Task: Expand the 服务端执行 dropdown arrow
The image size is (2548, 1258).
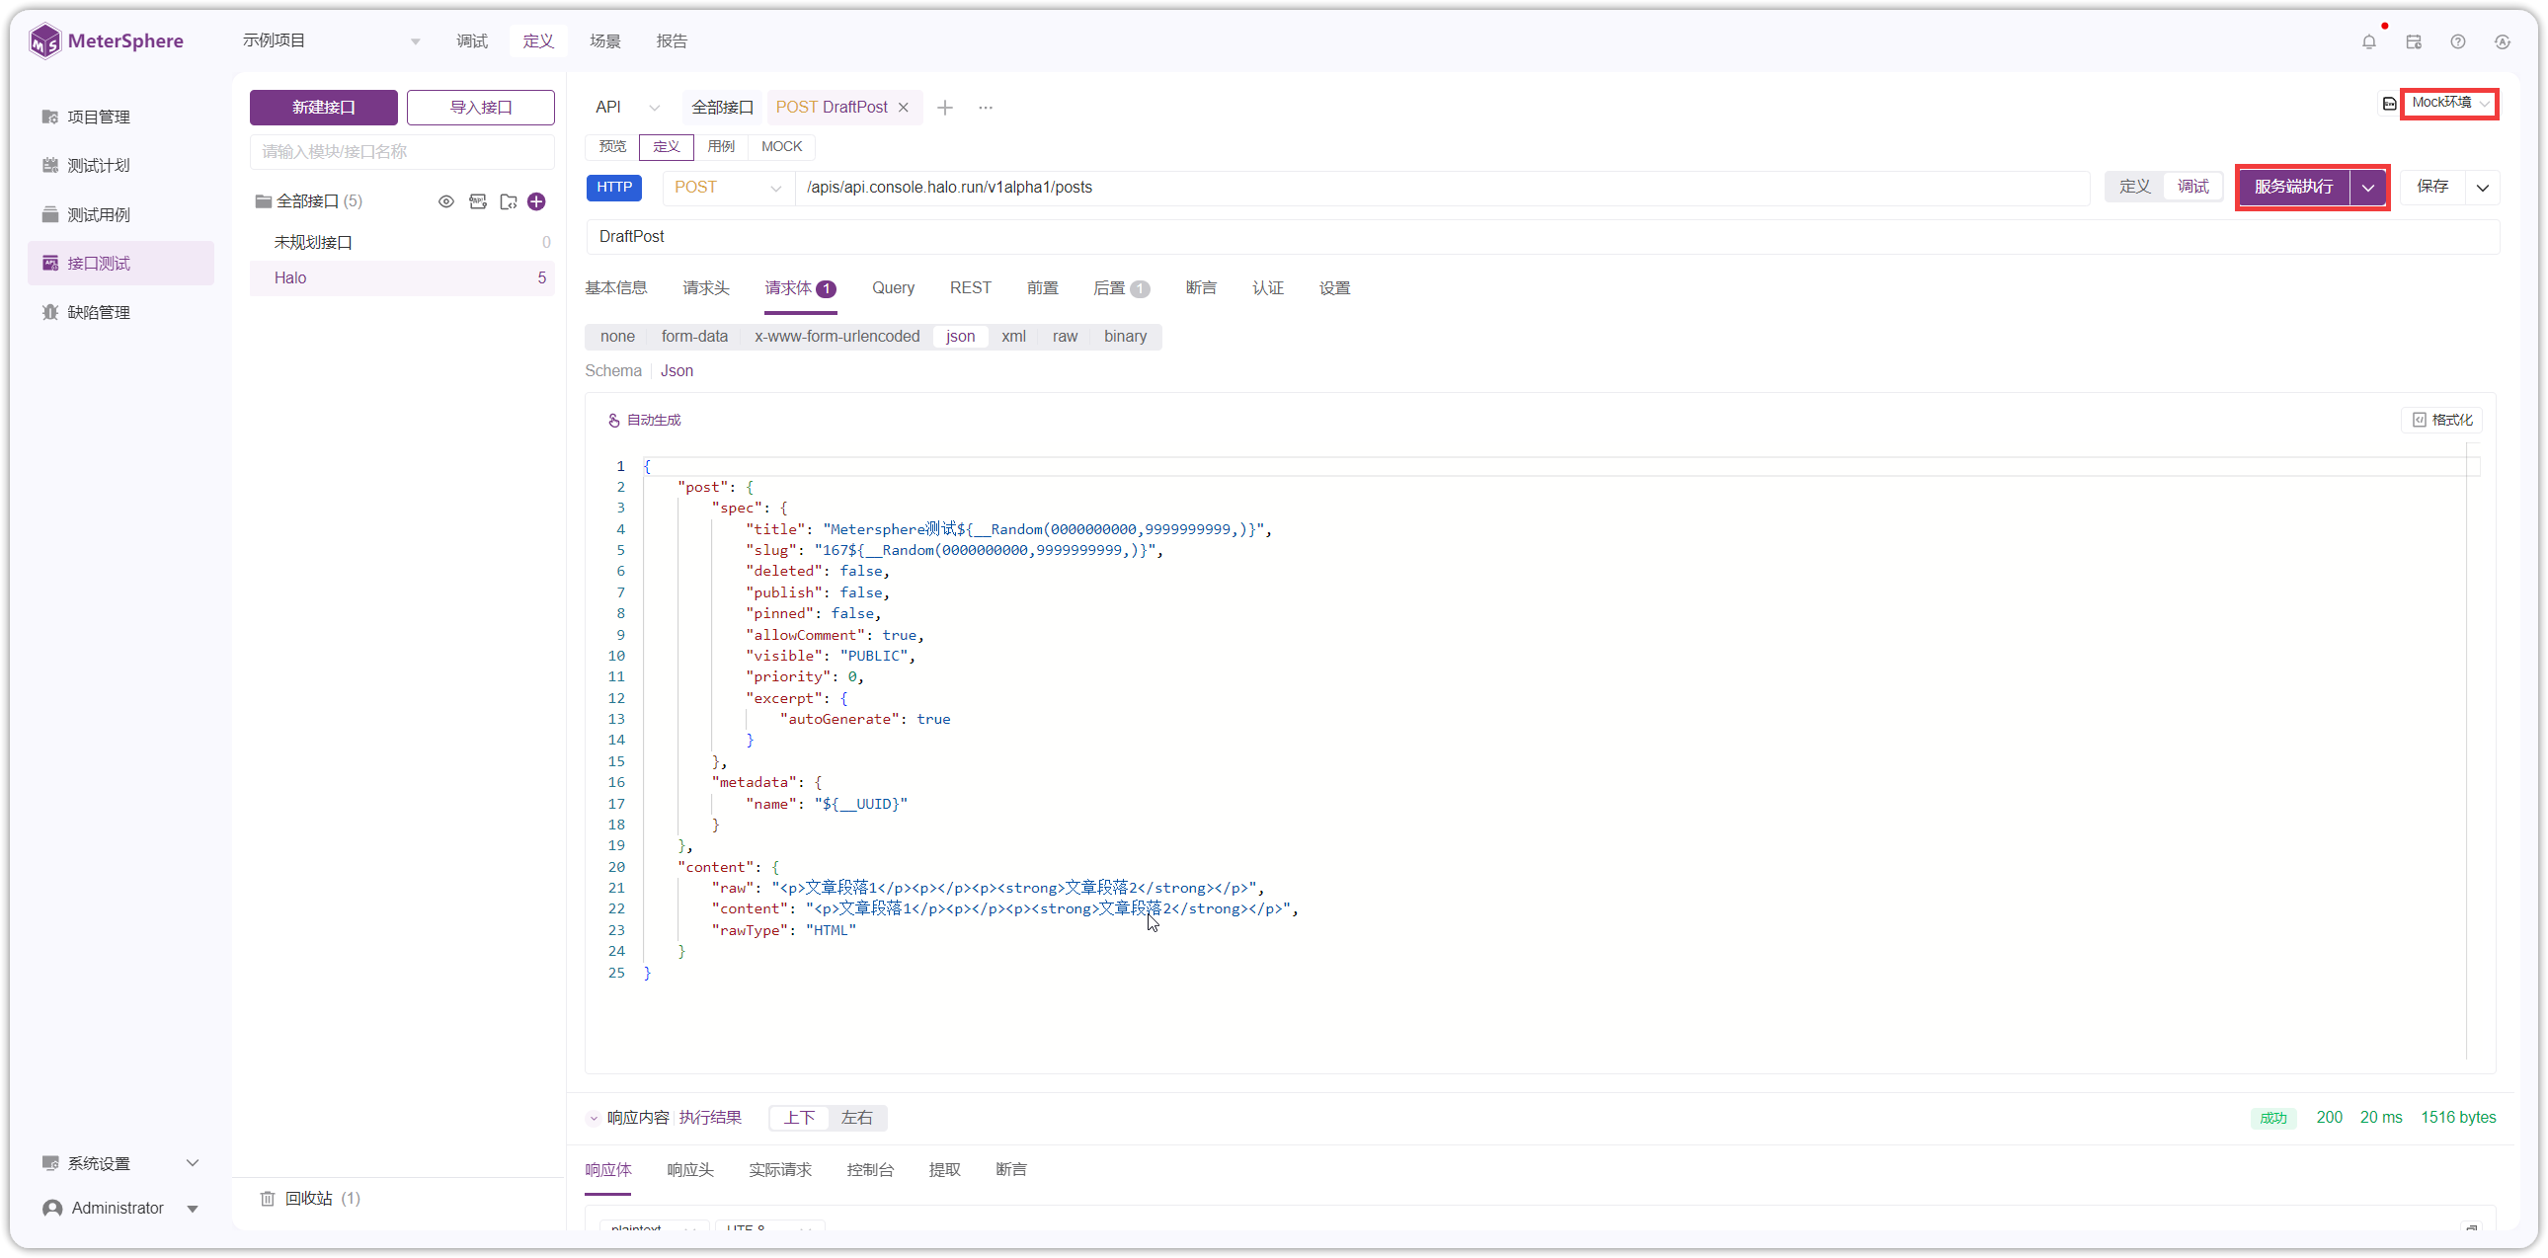Action: pos(2368,188)
